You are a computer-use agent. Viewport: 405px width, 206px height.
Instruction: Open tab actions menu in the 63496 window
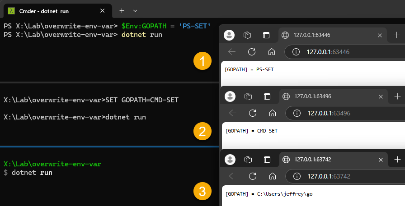click(266, 96)
